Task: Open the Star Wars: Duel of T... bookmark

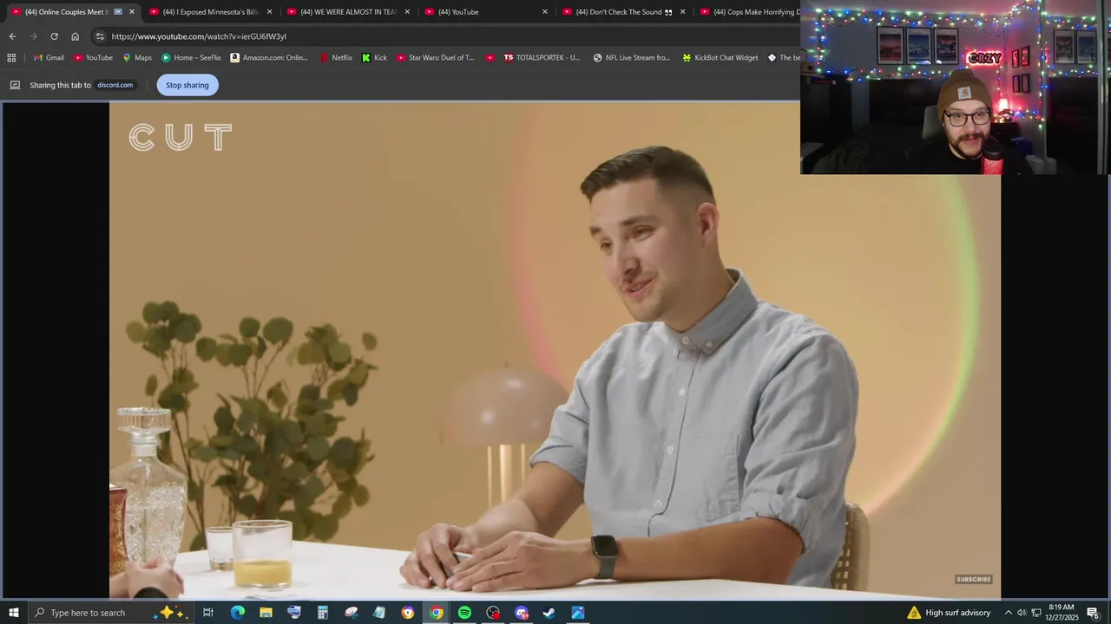Action: [x=435, y=58]
